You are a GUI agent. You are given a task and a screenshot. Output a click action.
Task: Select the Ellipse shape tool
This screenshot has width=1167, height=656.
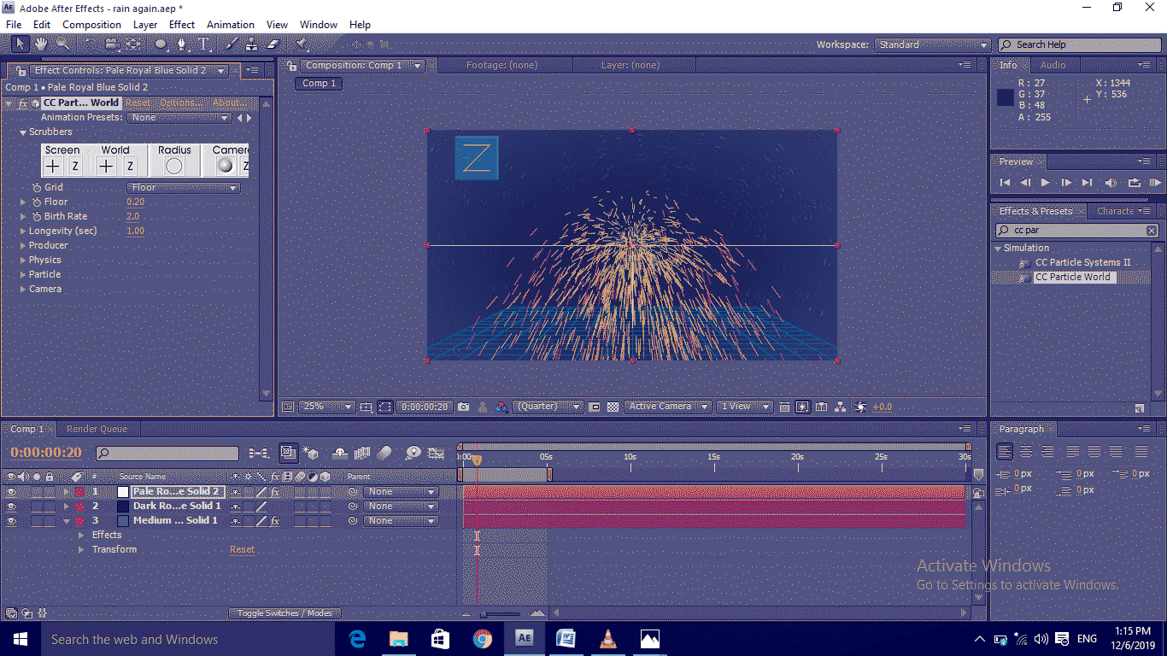[x=161, y=44]
